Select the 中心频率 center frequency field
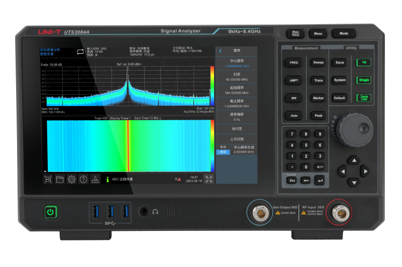Viewport: 402px width, 267px height. (x=236, y=63)
